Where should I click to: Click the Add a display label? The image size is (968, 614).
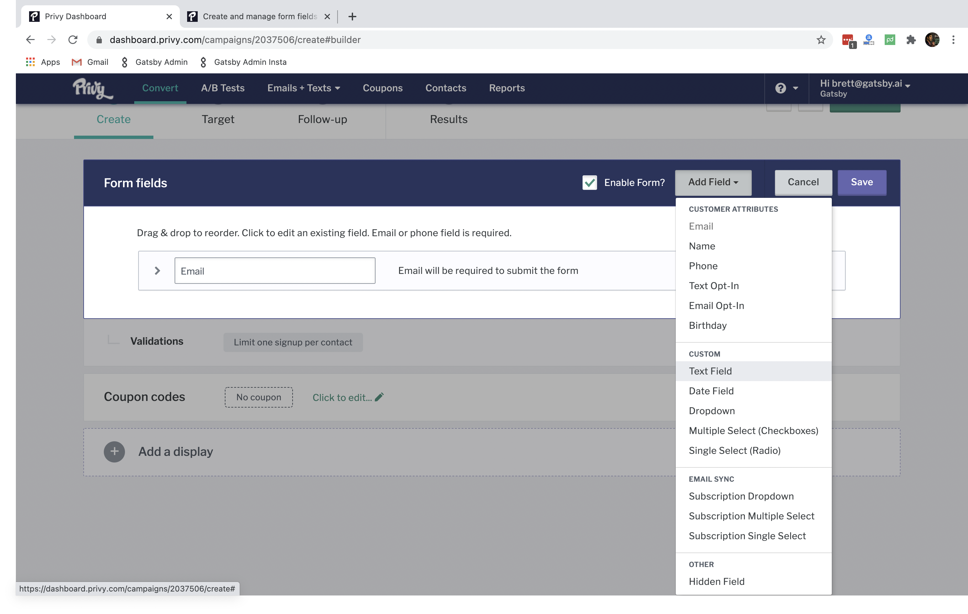pyautogui.click(x=176, y=452)
